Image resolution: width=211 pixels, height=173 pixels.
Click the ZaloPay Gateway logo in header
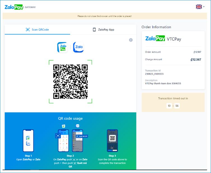click(20, 7)
